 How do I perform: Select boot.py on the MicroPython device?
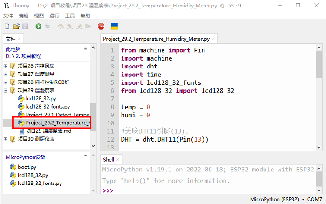27,167
